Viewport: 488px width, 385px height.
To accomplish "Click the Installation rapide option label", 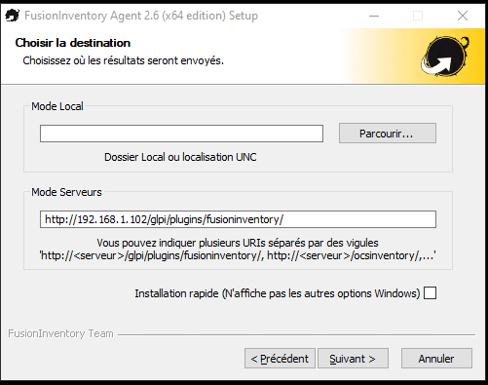I will coord(278,293).
